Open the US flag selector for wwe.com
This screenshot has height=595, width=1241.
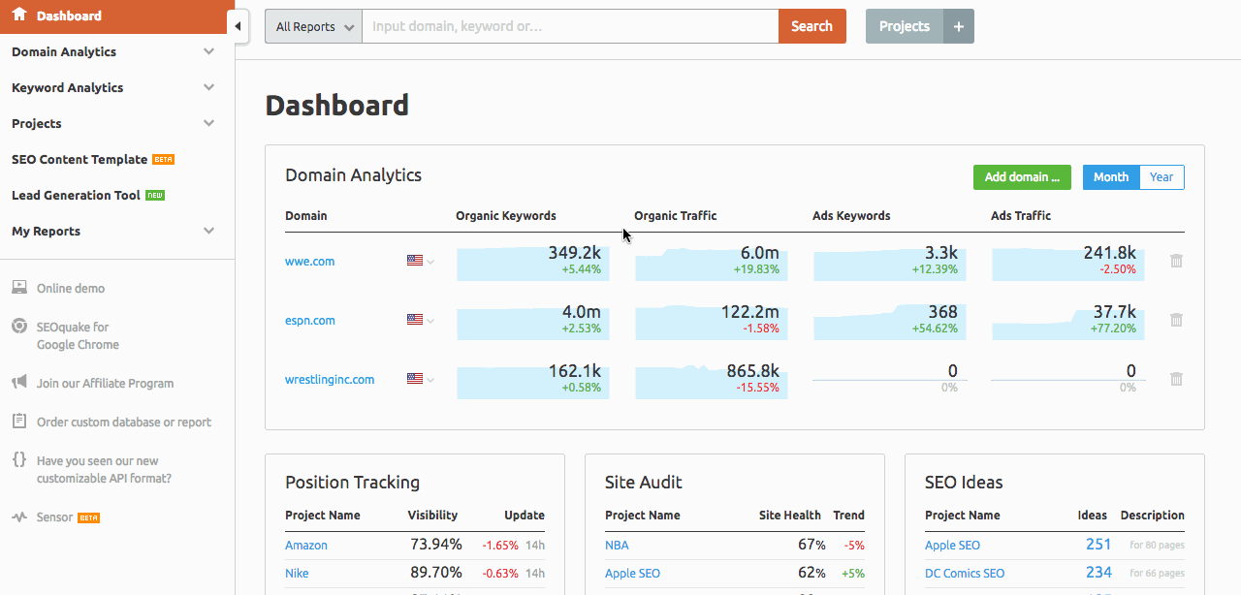point(420,261)
